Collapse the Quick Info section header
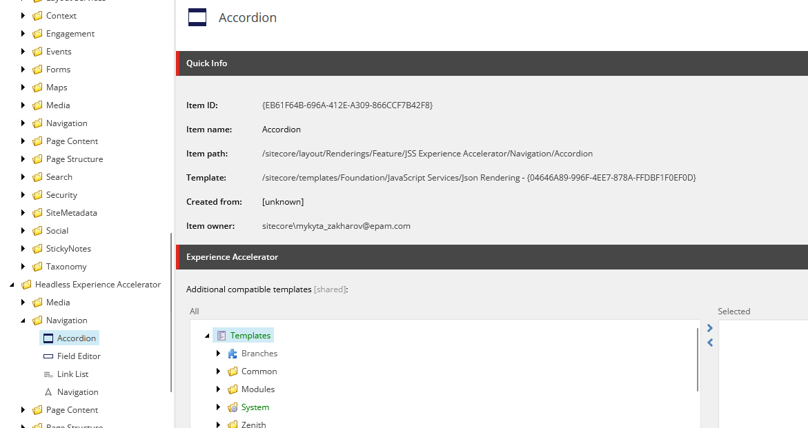Viewport: 808px width, 428px height. 206,63
